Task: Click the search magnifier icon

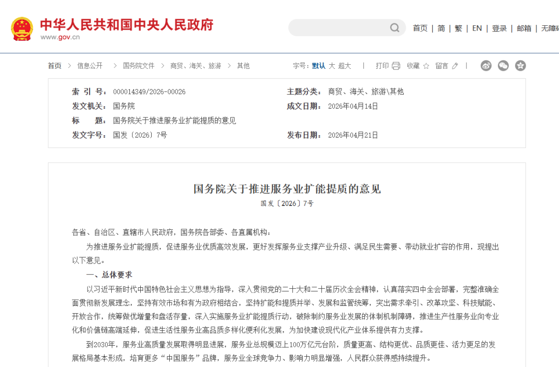Action: pyautogui.click(x=394, y=27)
